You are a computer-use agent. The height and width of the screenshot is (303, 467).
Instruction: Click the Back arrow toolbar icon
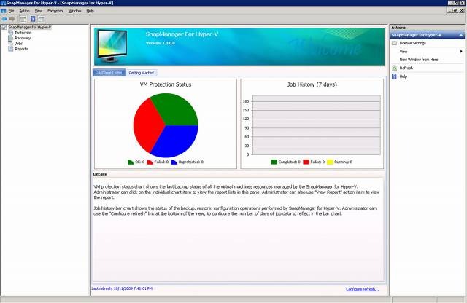click(5, 19)
